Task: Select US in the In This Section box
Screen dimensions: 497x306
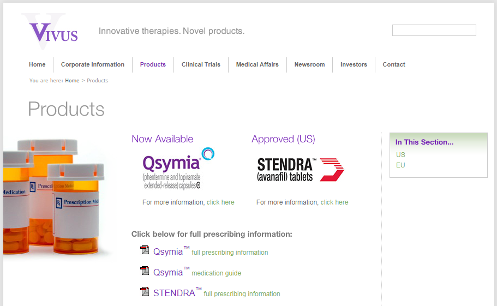Action: [400, 155]
